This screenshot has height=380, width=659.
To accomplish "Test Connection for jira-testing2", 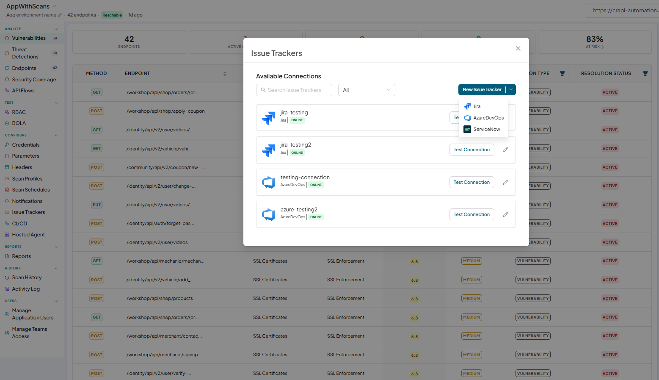I will pos(472,150).
